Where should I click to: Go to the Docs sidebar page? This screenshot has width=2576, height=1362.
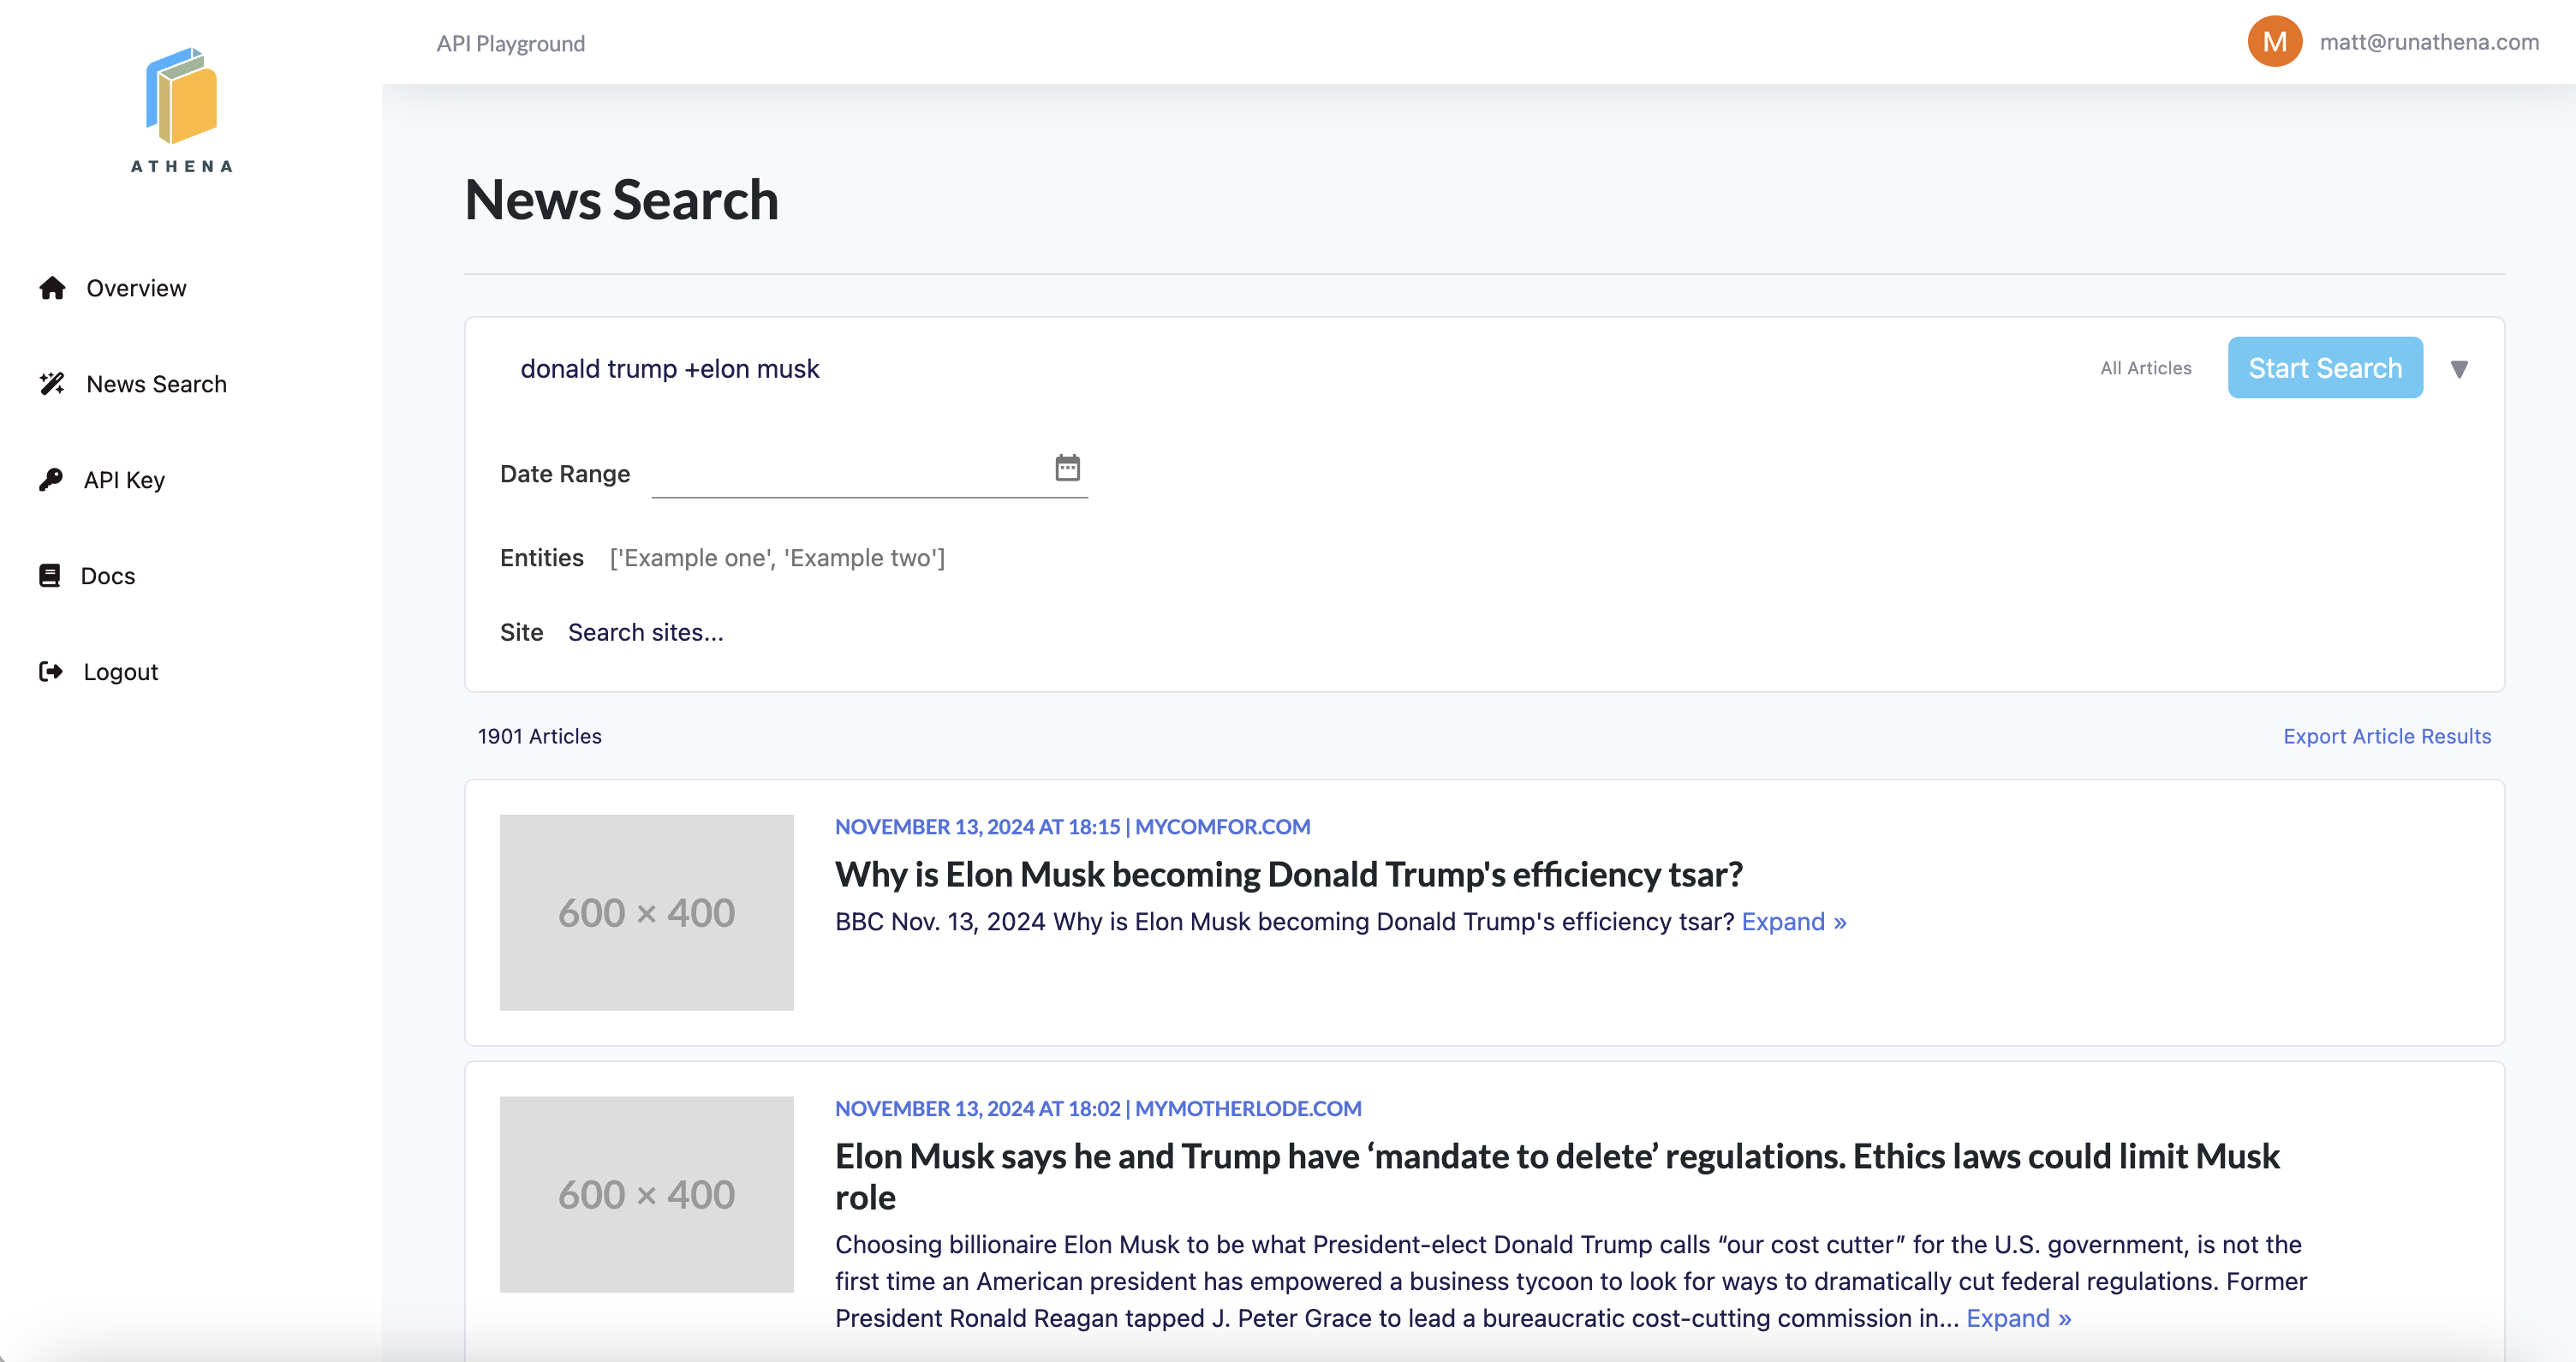pyautogui.click(x=108, y=576)
